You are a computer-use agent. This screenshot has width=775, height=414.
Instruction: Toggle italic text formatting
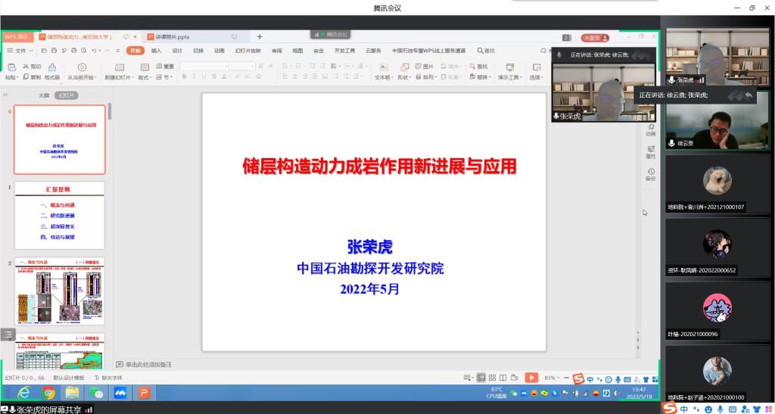(195, 77)
